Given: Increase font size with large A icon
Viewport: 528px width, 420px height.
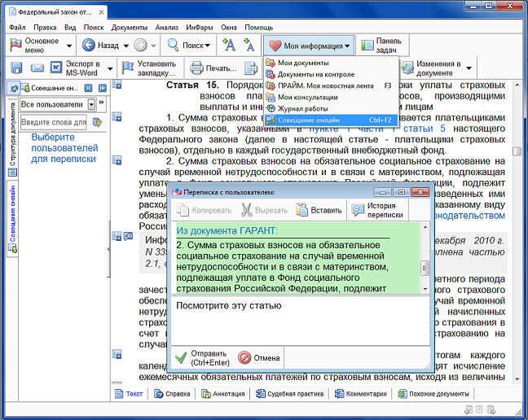Looking at the screenshot, I should (229, 46).
